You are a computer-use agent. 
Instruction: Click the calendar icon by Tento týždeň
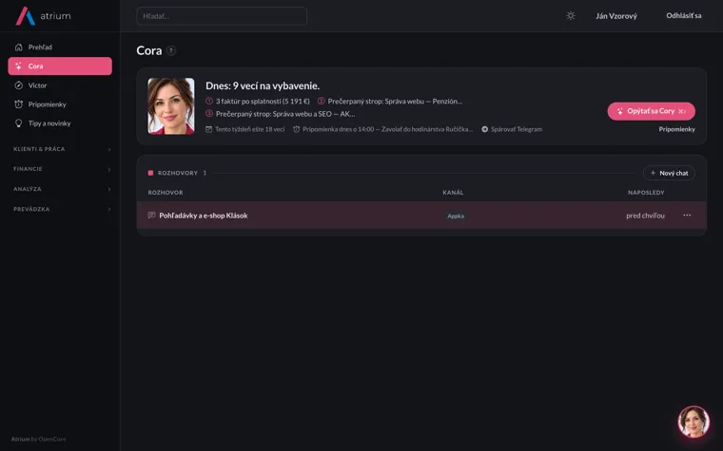pos(209,129)
